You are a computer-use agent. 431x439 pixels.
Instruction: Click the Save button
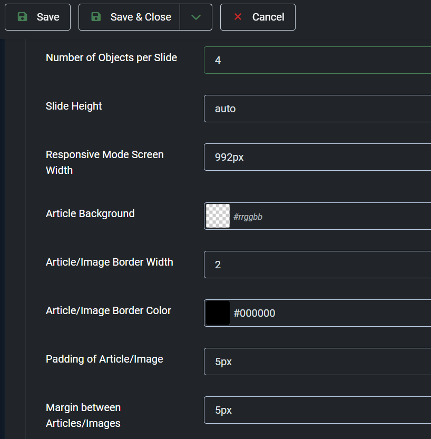(x=38, y=17)
